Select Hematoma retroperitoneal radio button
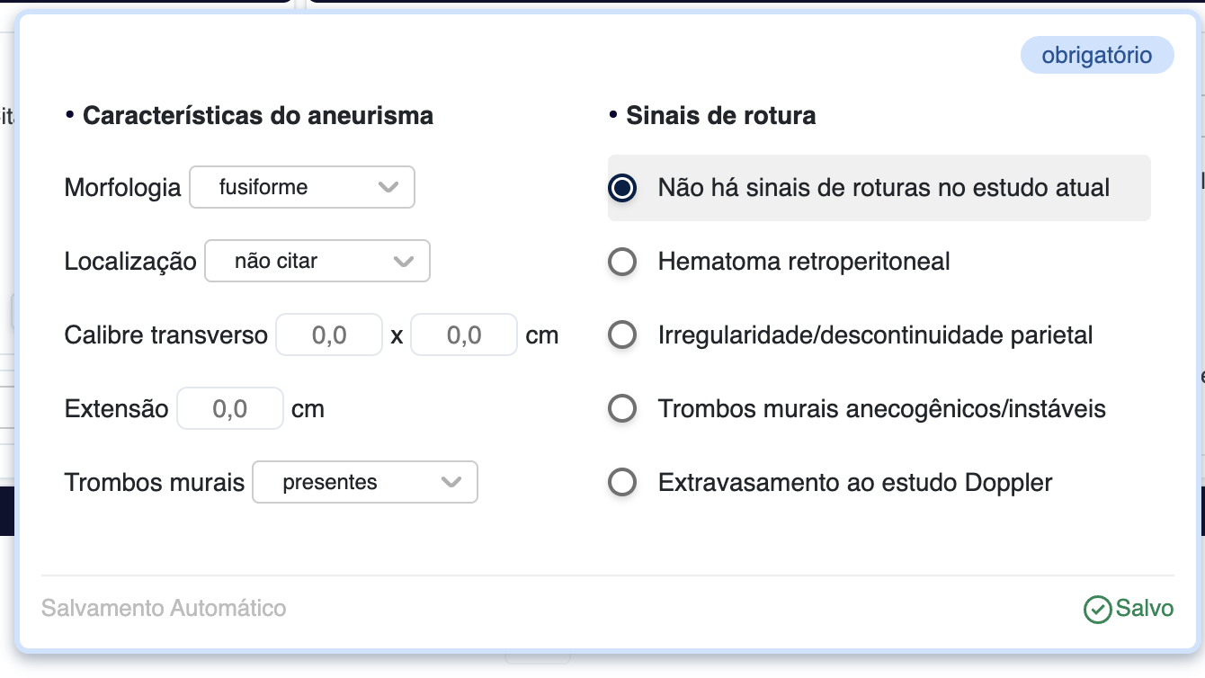The image size is (1205, 678). click(x=622, y=262)
